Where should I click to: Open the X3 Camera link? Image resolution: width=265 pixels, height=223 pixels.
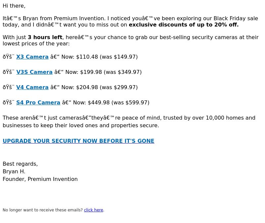click(32, 57)
